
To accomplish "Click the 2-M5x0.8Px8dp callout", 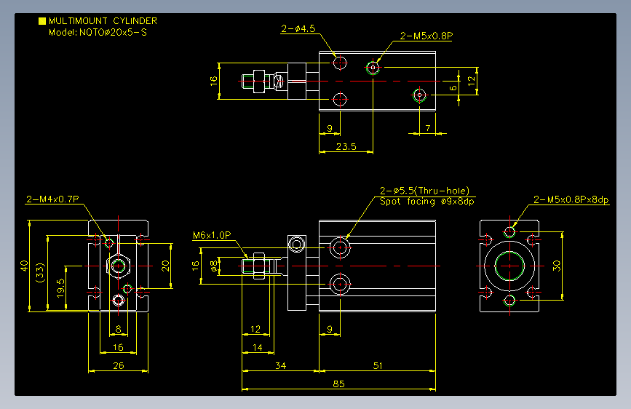I will click(571, 199).
